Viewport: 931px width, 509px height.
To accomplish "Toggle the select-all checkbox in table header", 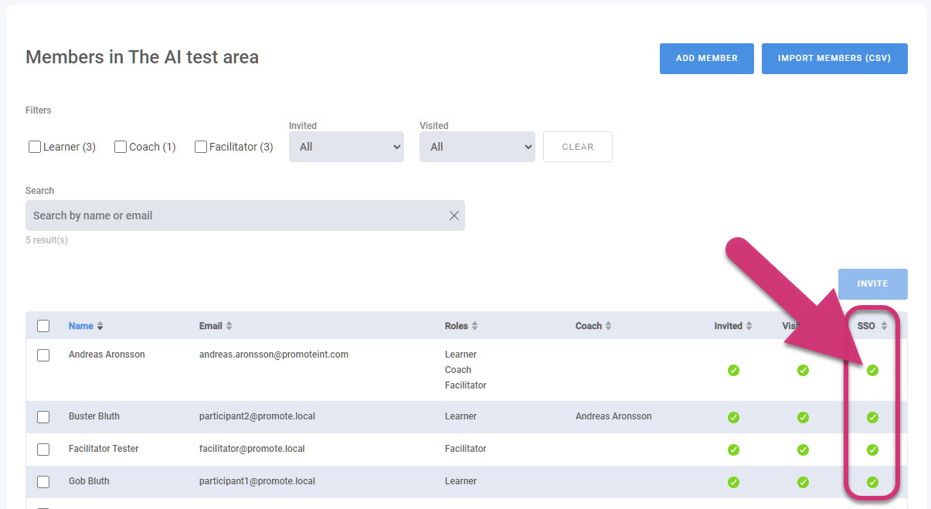I will point(43,326).
